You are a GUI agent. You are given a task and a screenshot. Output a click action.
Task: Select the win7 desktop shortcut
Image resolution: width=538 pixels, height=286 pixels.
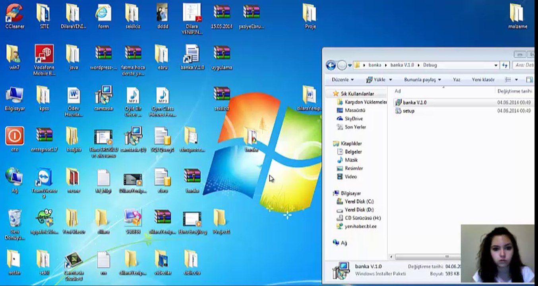(15, 58)
